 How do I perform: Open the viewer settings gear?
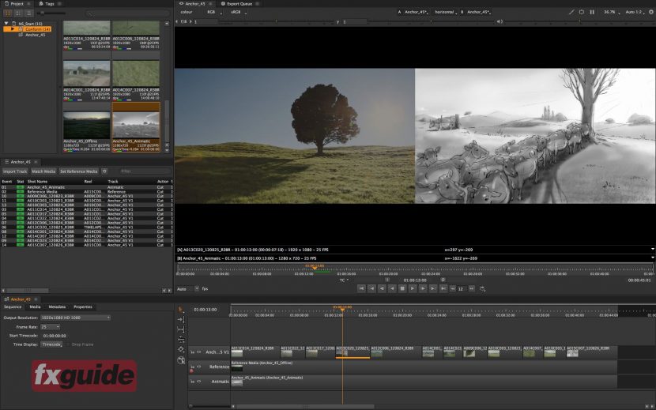(x=651, y=12)
